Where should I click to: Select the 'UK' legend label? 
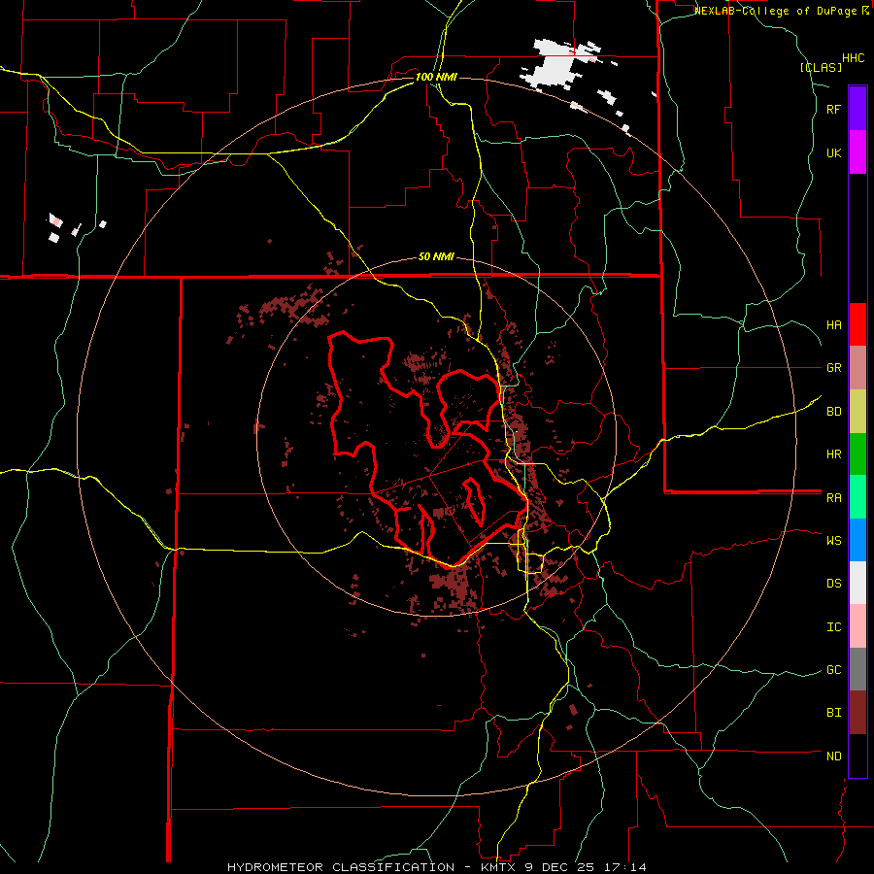pos(833,152)
